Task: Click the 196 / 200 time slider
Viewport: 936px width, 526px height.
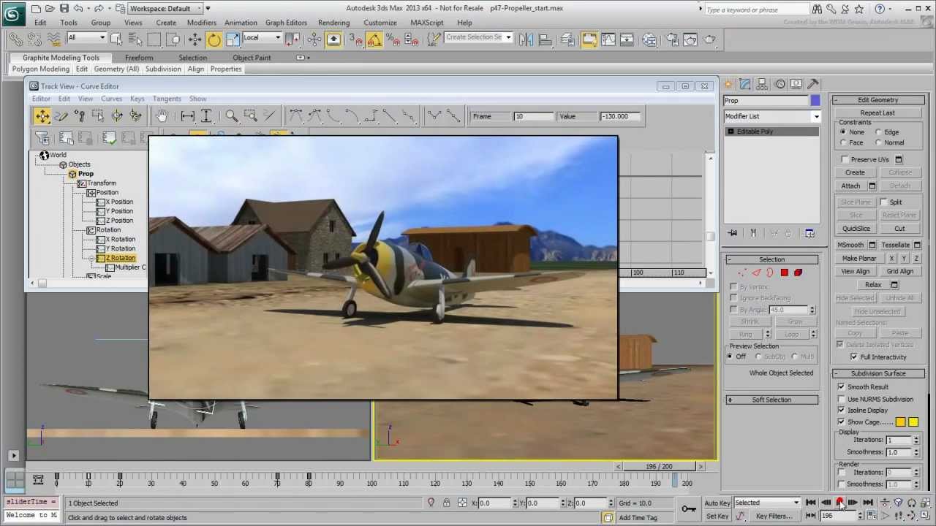Action: [x=659, y=466]
